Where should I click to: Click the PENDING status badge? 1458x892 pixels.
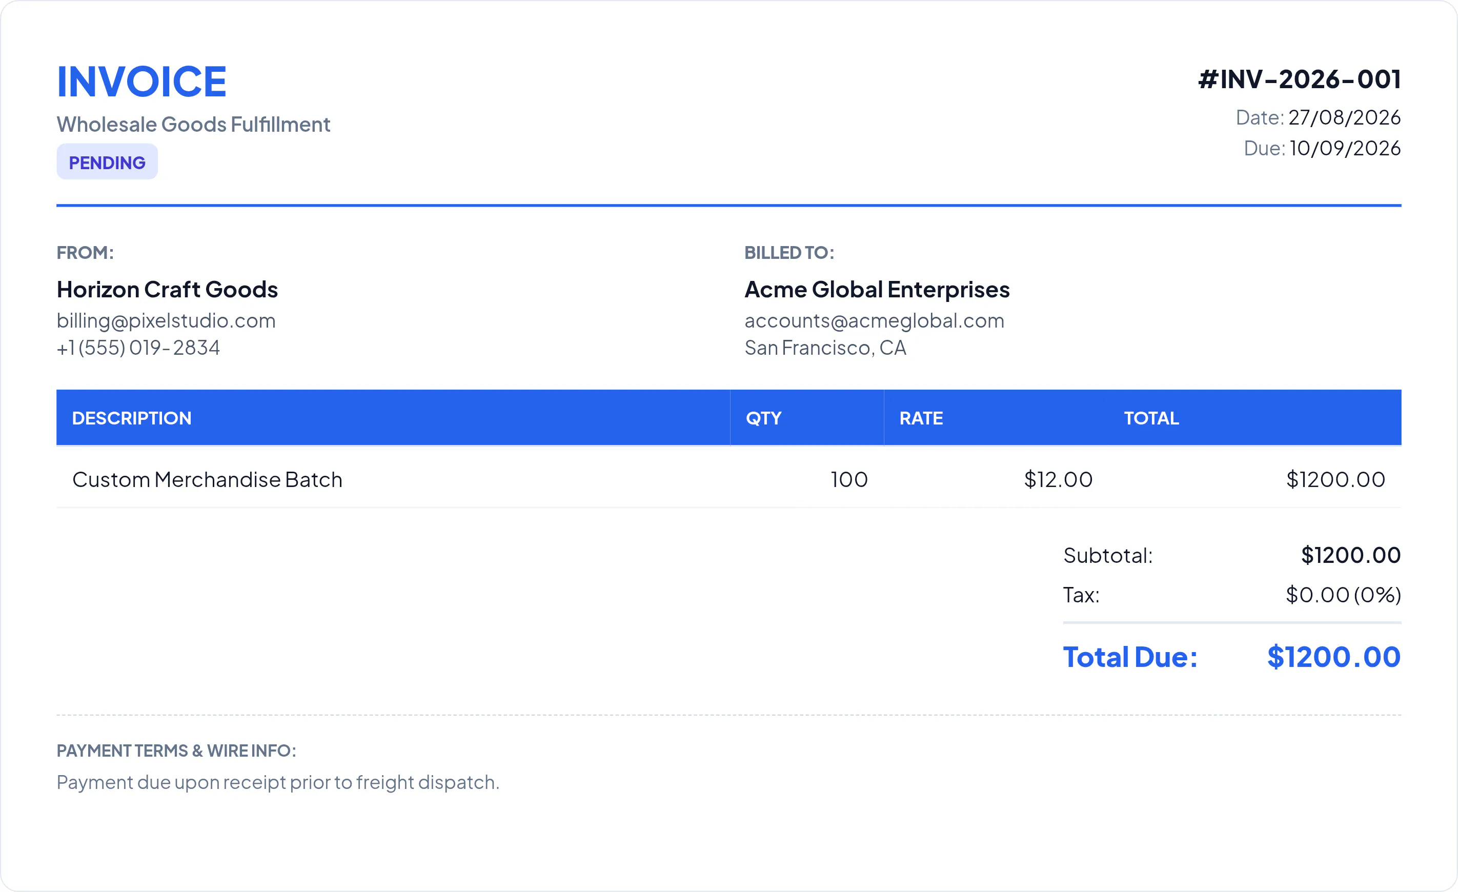pyautogui.click(x=107, y=162)
